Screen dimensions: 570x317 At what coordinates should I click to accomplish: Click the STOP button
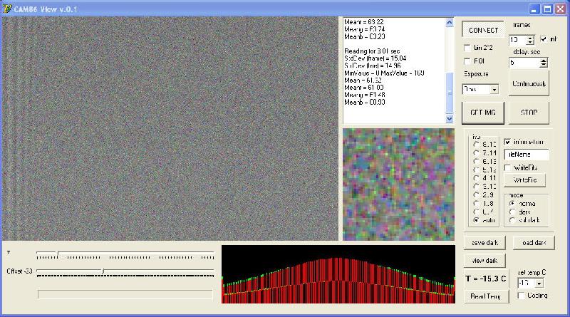tap(529, 113)
